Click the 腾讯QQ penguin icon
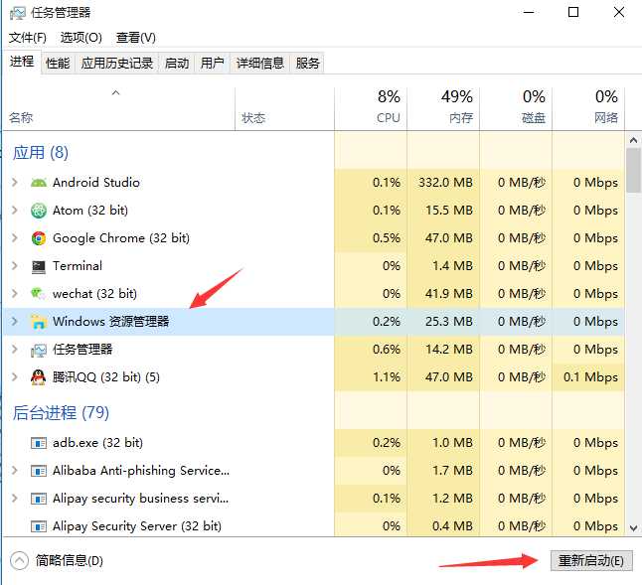Screen dimensions: 642x585 click(x=39, y=377)
